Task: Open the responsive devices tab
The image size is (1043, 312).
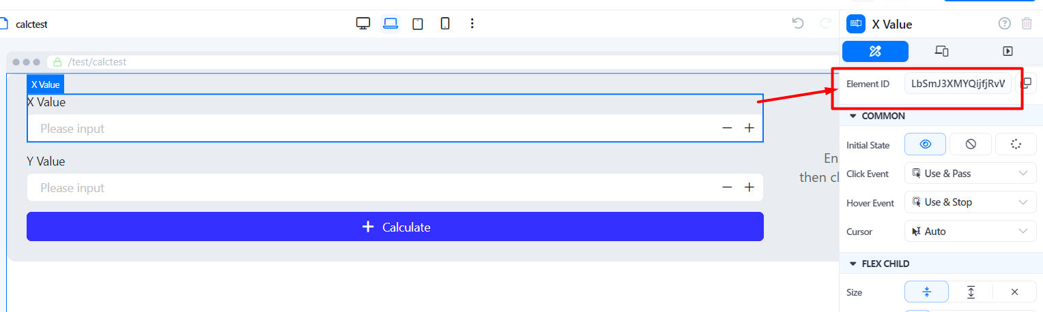Action: point(941,51)
